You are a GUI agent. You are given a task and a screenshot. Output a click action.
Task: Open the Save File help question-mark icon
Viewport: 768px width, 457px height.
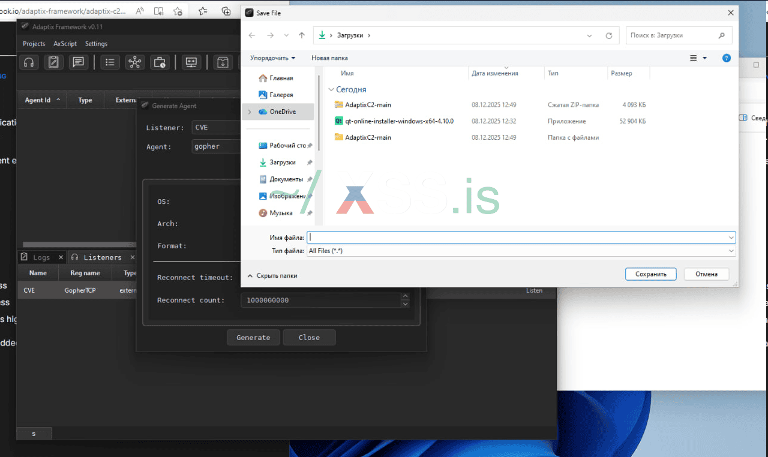pyautogui.click(x=727, y=58)
